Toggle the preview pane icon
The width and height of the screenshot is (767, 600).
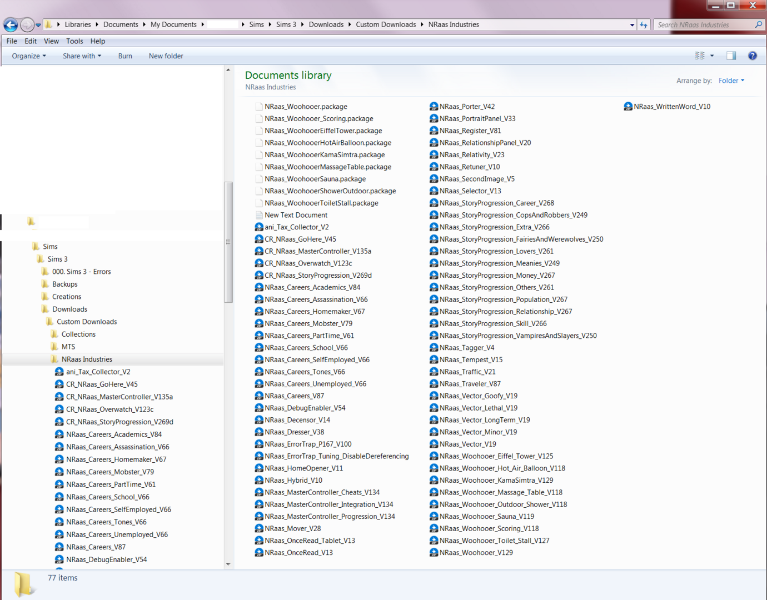(731, 56)
